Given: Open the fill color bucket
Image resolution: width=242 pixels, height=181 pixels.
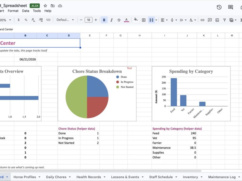Looking at the screenshot, I should (x=136, y=20).
